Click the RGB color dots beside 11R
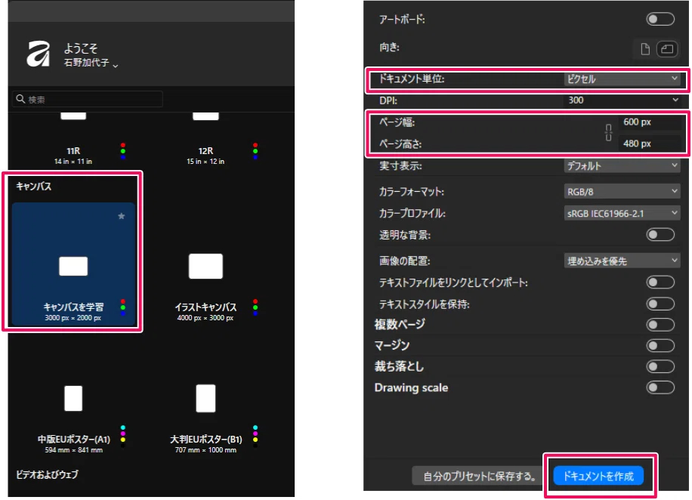The height and width of the screenshot is (500, 692). point(123,151)
